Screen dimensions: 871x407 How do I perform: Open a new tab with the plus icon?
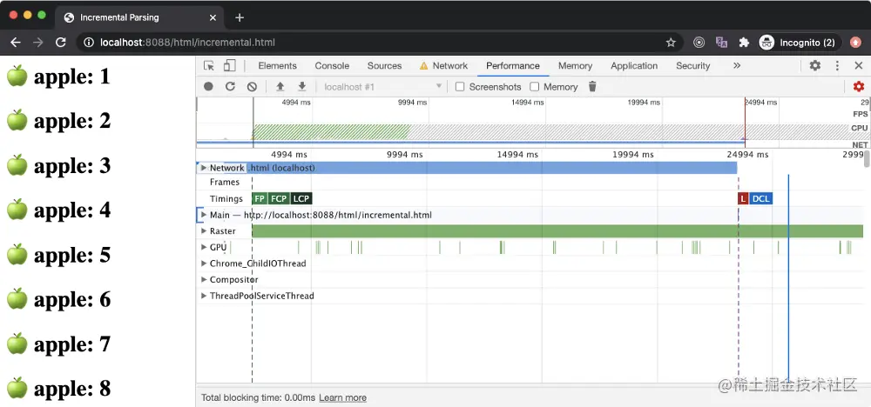pos(240,17)
